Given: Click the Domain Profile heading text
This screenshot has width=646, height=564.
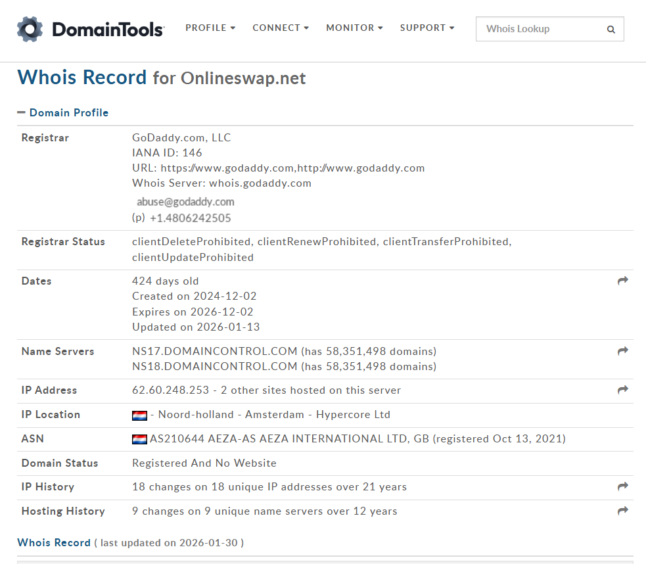Looking at the screenshot, I should click(69, 112).
